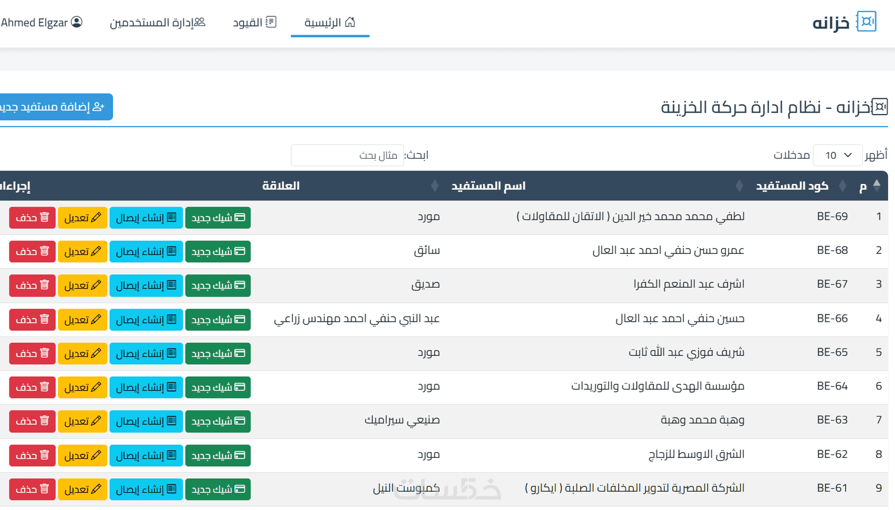Click the خزانه logo icon in header
The height and width of the screenshot is (510, 895).
click(866, 22)
